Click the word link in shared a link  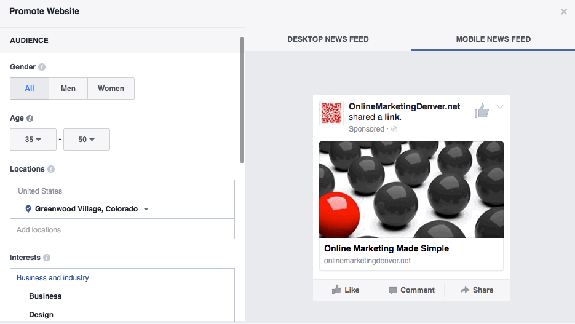[392, 117]
